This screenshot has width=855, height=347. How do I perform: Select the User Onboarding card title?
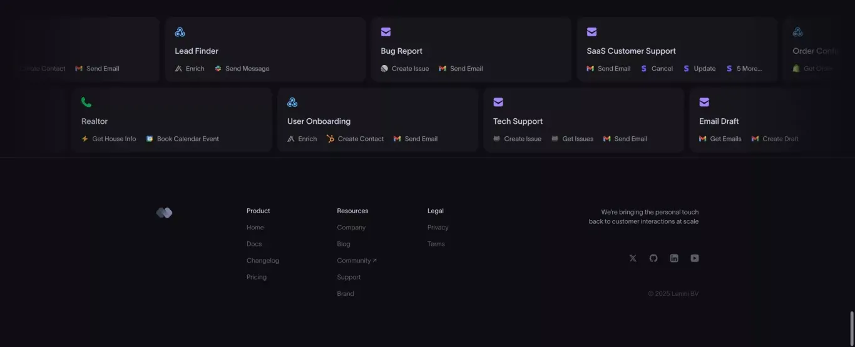point(319,121)
